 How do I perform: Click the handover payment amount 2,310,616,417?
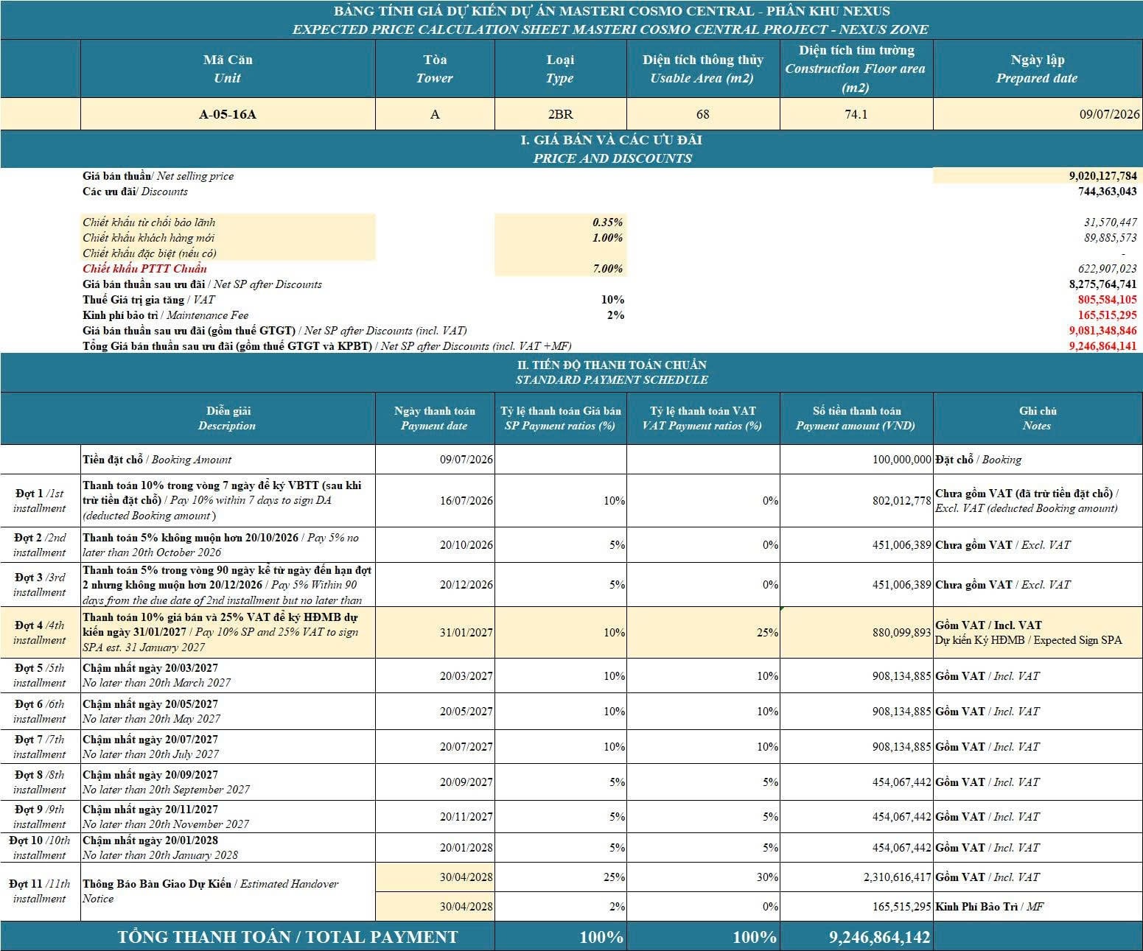898,877
